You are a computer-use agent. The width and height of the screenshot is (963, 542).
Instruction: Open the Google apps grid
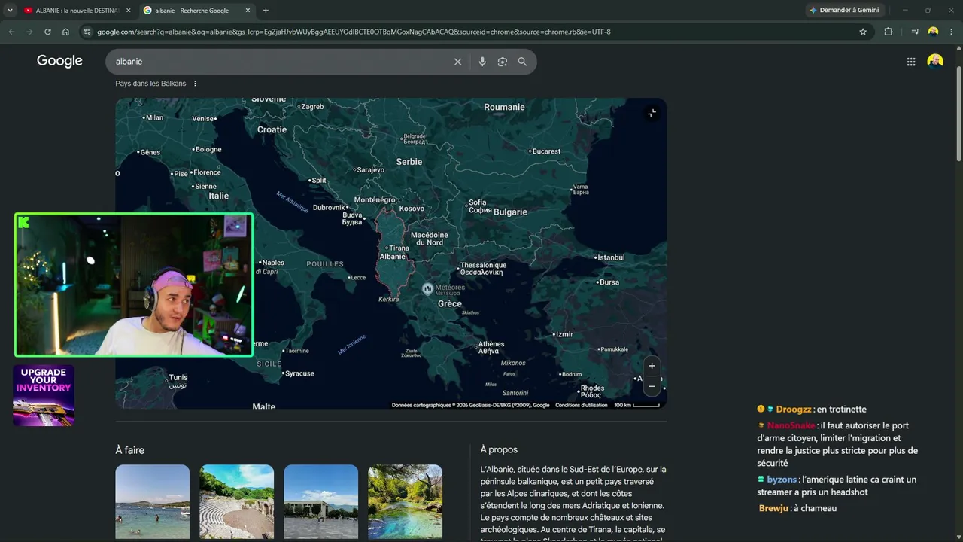[x=911, y=62]
